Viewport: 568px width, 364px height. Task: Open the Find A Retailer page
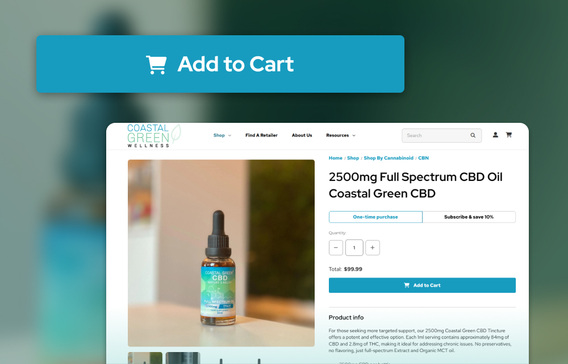click(x=261, y=135)
